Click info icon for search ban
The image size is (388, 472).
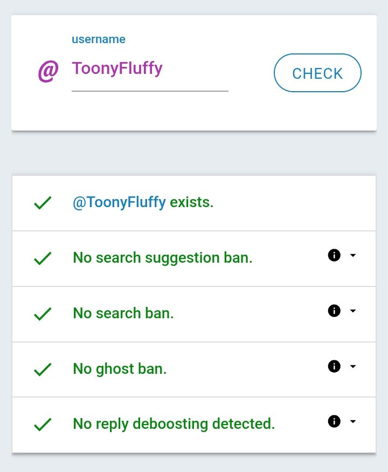click(334, 311)
